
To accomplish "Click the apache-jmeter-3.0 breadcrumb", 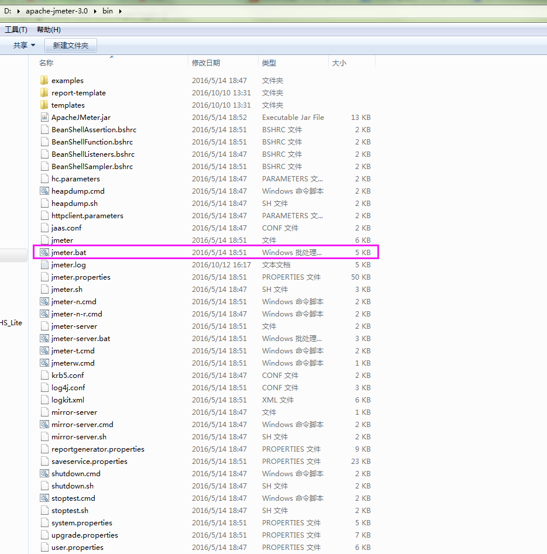I will click(x=57, y=11).
